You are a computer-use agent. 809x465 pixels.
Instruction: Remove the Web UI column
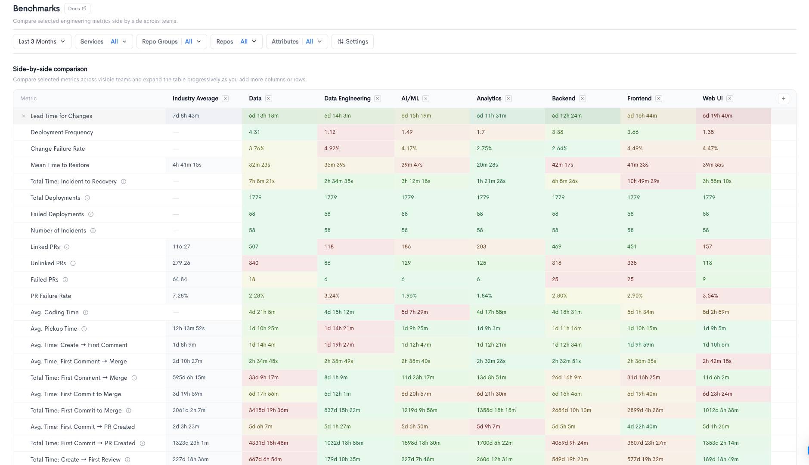pyautogui.click(x=730, y=99)
